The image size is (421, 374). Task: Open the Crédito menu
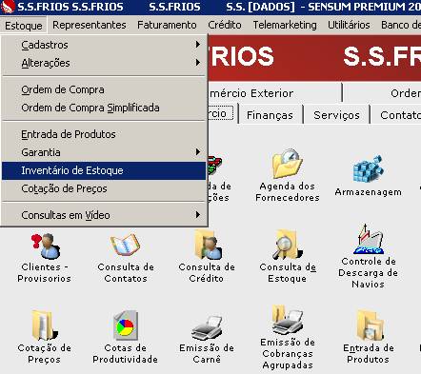click(225, 25)
